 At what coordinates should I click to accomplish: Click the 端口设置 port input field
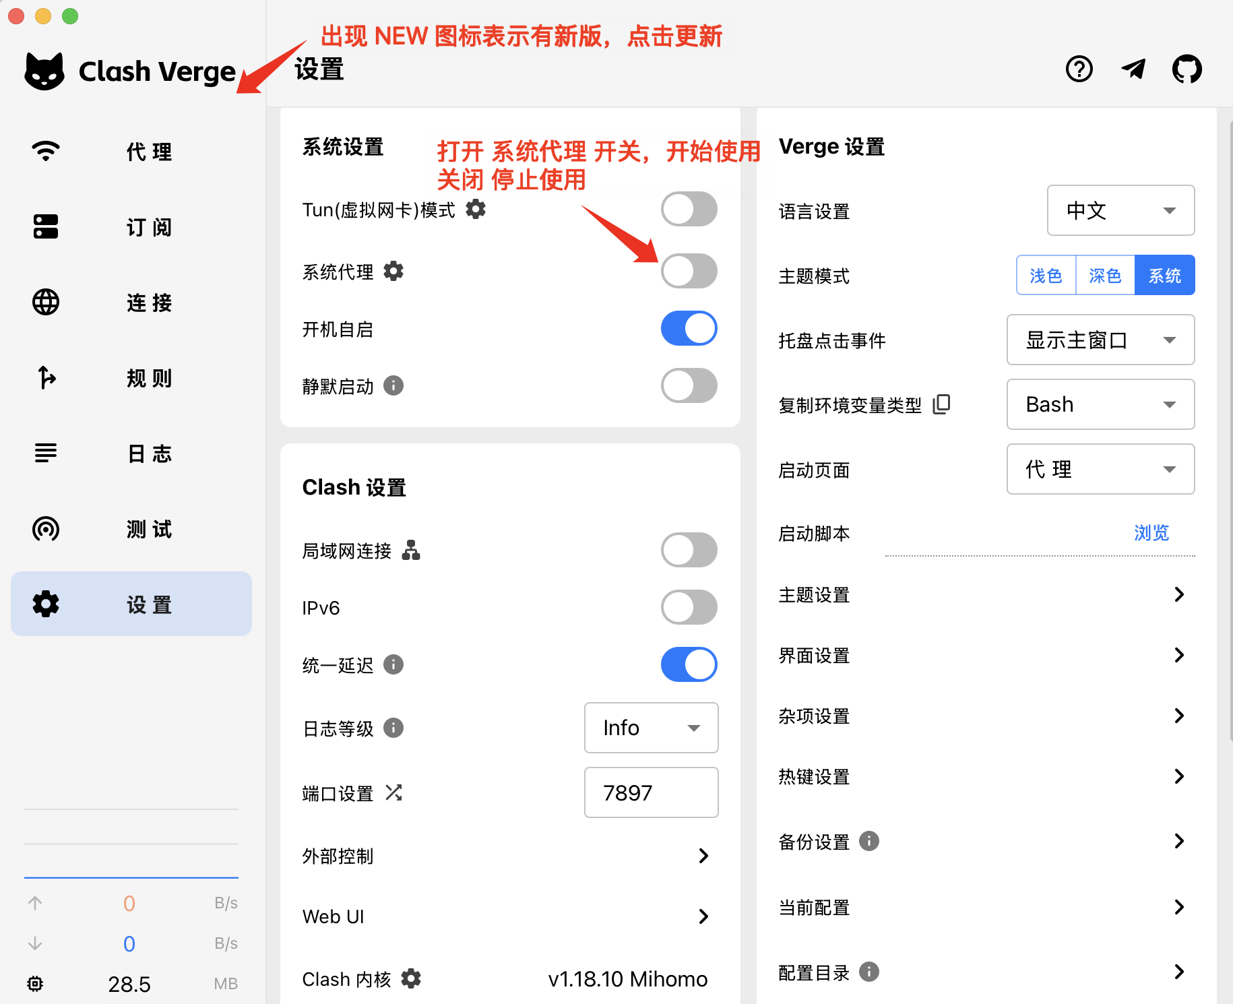[x=651, y=793]
